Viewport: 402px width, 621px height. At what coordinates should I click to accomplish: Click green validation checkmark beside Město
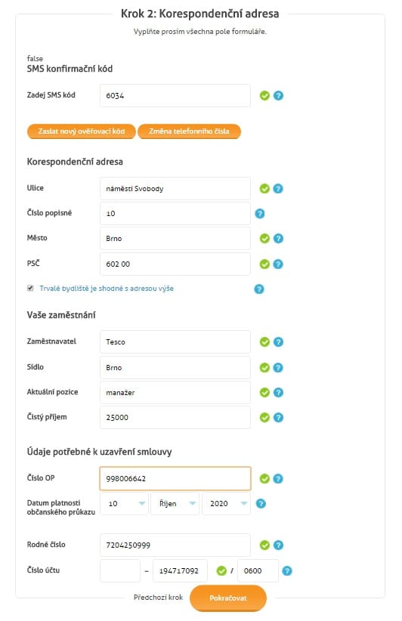click(x=264, y=239)
